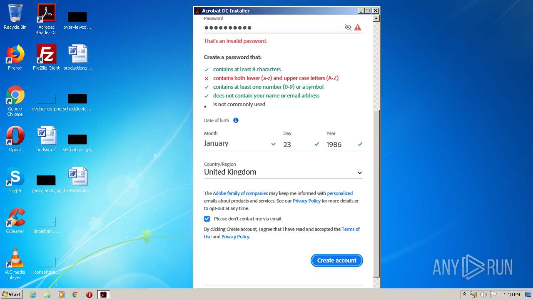Select the Firefox desktop icon
The height and width of the screenshot is (300, 533).
[15, 57]
